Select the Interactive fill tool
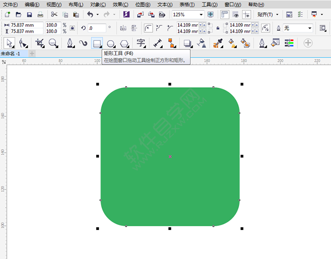The height and width of the screenshot is (259, 331). [232, 43]
